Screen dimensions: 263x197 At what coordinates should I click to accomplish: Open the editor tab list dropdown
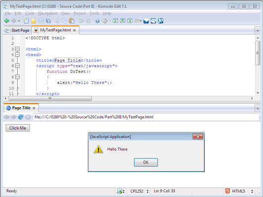(x=258, y=31)
